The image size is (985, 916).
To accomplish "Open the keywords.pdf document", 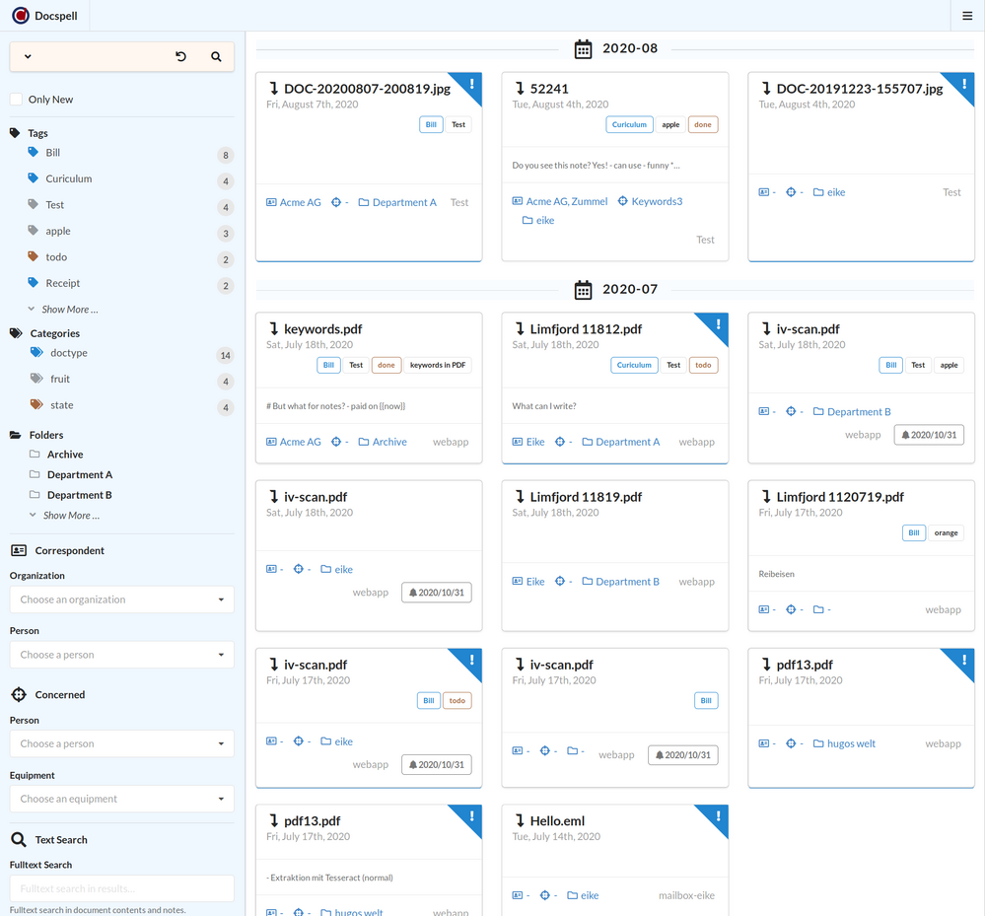I will (x=322, y=329).
